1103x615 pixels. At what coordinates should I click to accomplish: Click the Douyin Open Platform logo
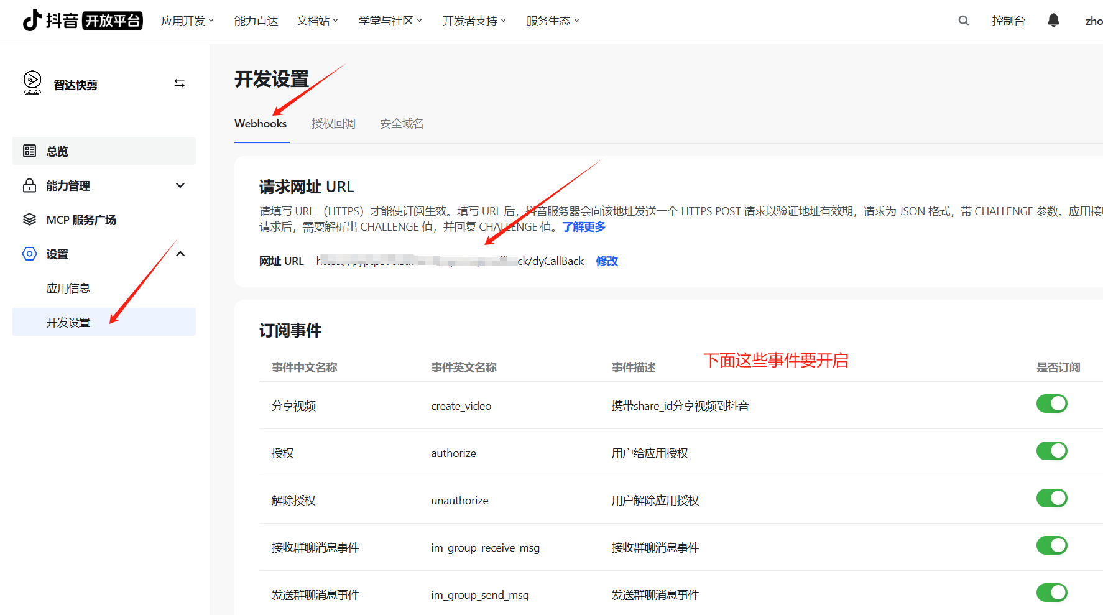pyautogui.click(x=82, y=21)
